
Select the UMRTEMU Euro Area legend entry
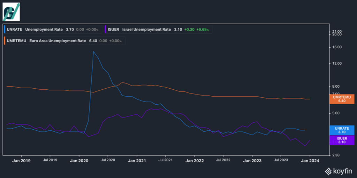(x=64, y=41)
